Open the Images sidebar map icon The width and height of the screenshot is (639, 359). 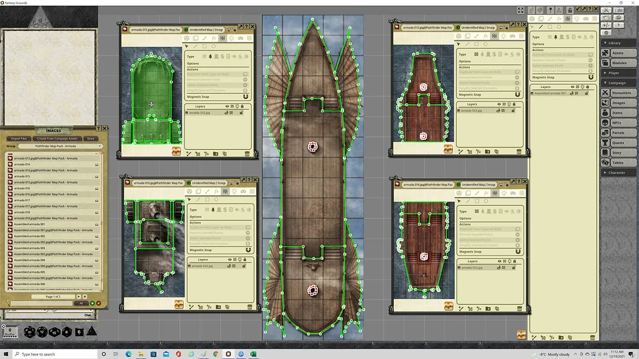point(605,103)
